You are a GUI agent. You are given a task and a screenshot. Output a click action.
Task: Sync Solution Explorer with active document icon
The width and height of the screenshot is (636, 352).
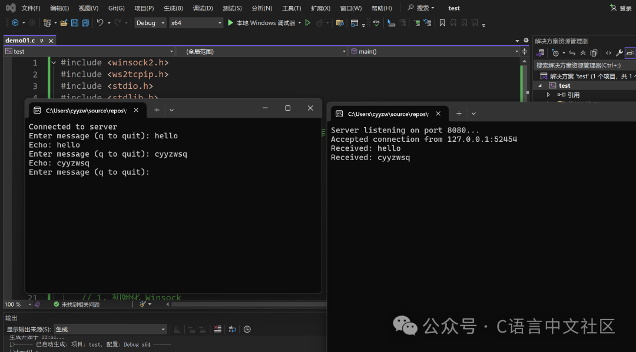572,52
